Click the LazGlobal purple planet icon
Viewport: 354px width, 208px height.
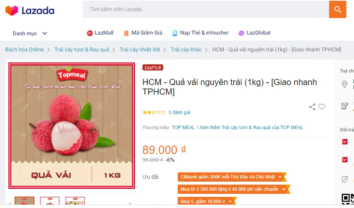241,33
